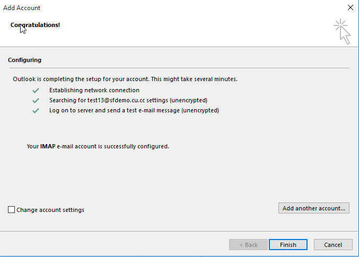
Task: Click the Cancel button
Action: coord(333,245)
